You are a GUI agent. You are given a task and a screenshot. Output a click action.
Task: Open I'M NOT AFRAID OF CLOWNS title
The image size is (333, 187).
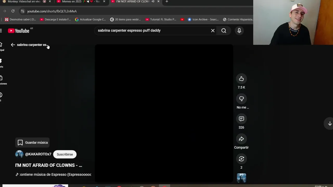pyautogui.click(x=49, y=165)
